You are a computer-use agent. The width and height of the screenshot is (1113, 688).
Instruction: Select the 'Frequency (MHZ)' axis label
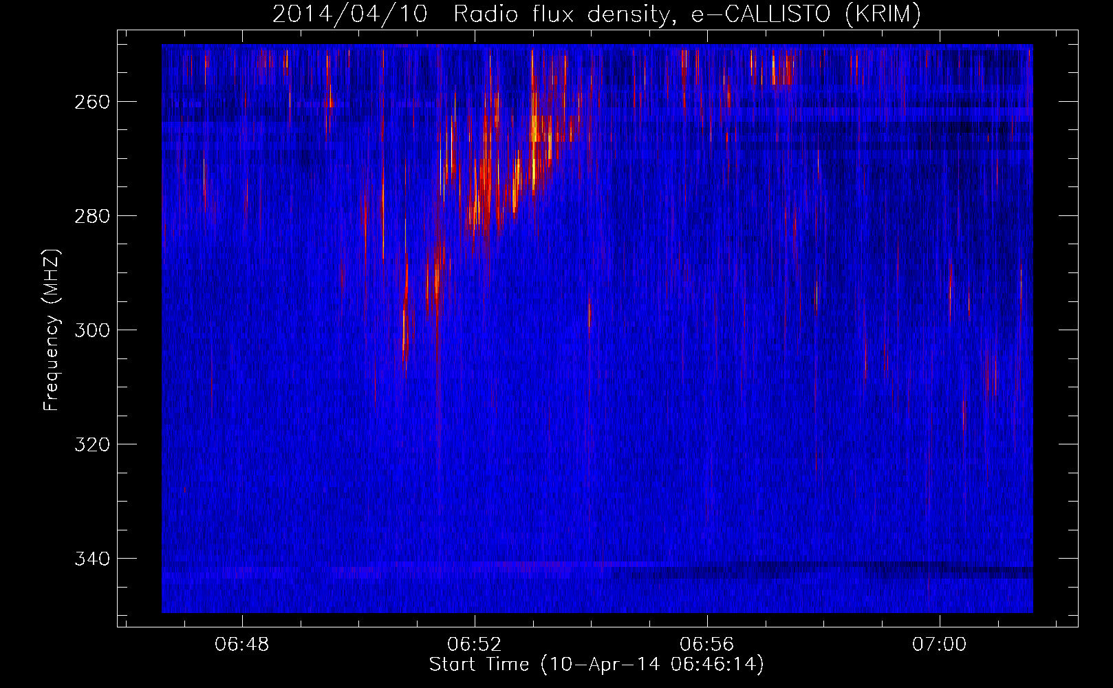pos(52,330)
